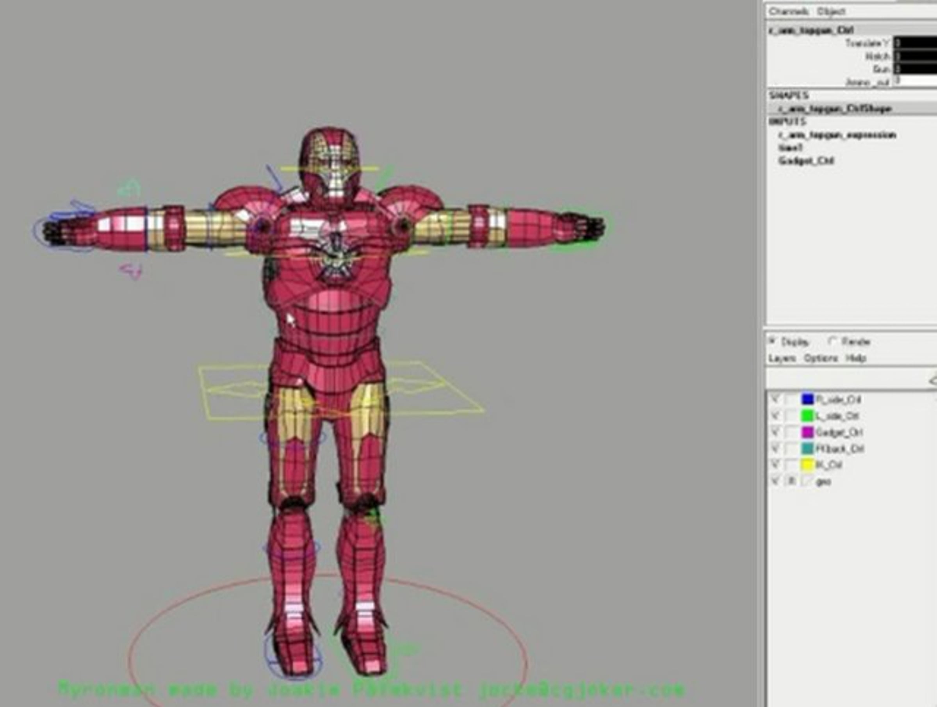Select the Gun channel label

[881, 69]
